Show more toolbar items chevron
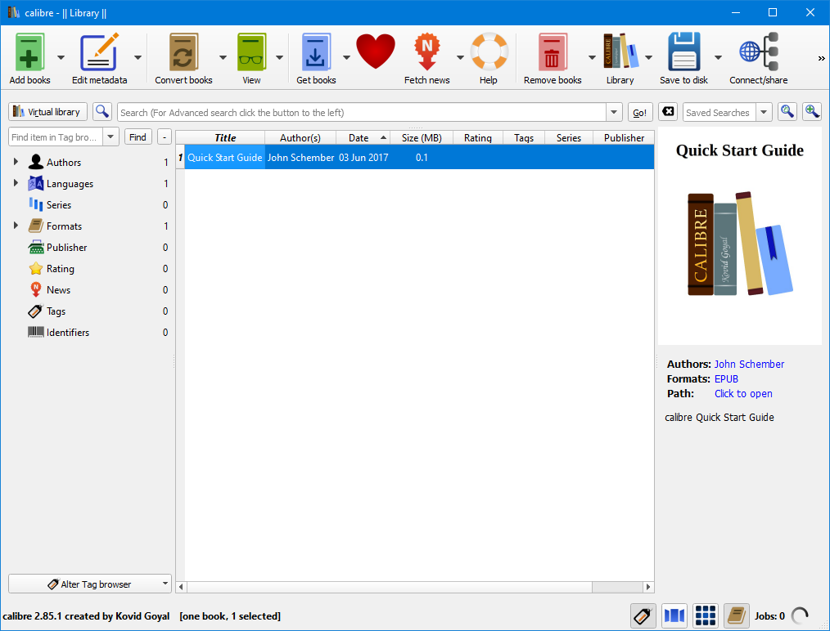The image size is (830, 631). (821, 58)
